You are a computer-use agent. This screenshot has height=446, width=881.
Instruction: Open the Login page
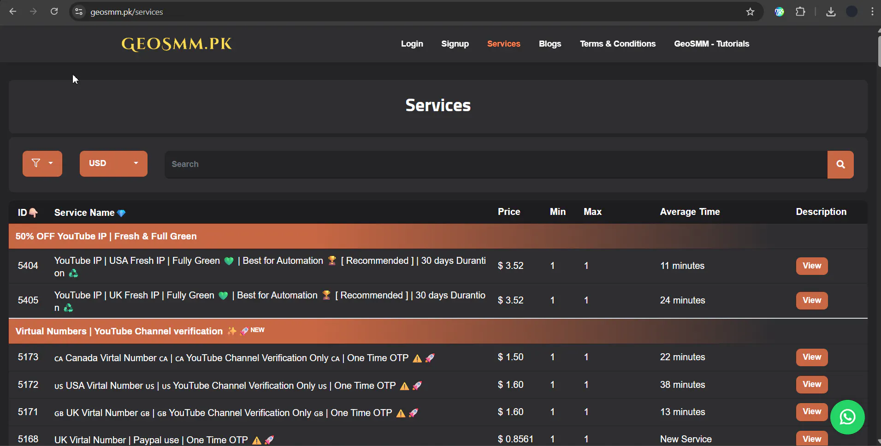pos(412,44)
